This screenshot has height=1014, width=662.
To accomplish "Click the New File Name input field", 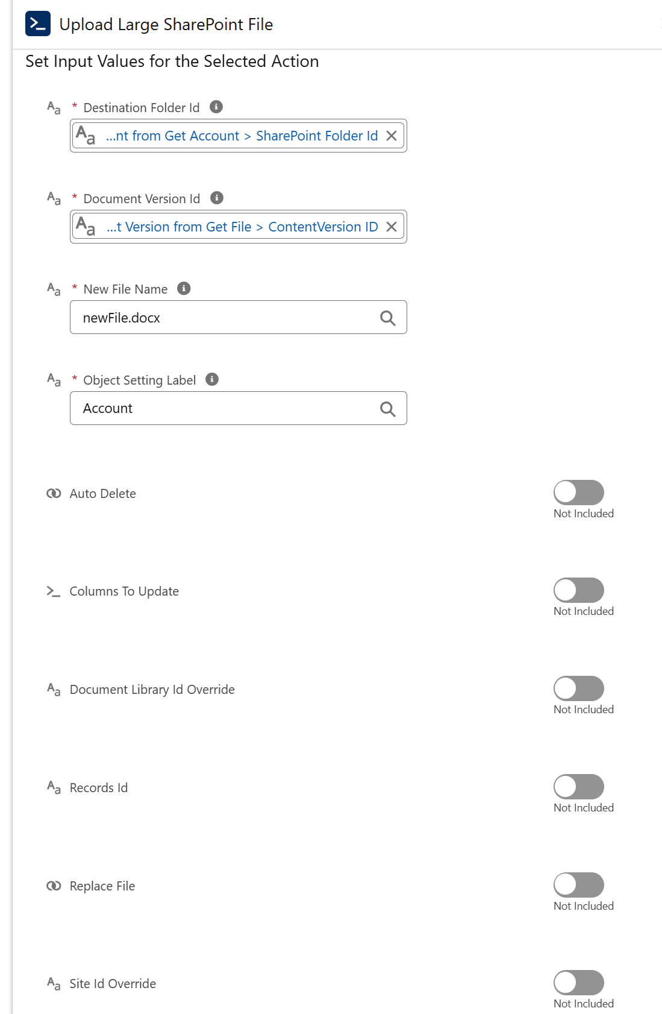I will coord(239,317).
